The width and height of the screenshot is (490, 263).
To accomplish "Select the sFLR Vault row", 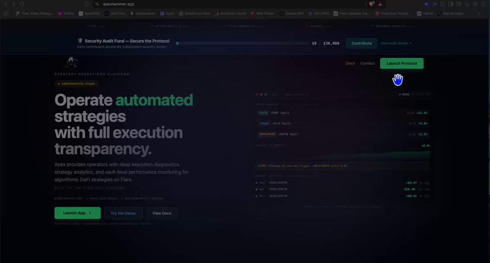I will point(342,123).
